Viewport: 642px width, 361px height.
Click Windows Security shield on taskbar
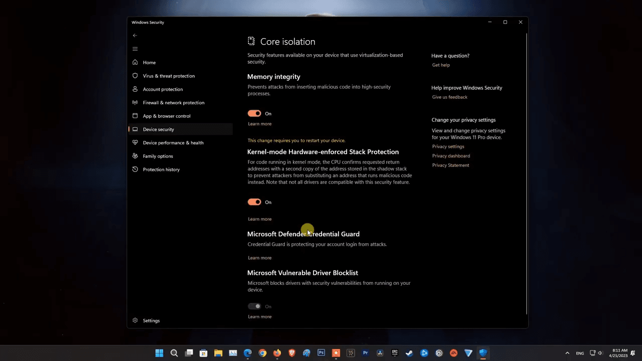(x=483, y=353)
